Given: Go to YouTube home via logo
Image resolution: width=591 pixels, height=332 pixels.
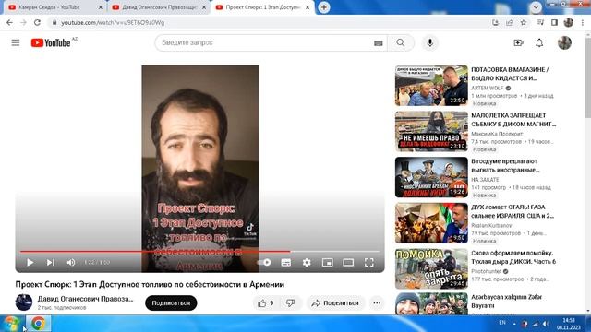Looking at the screenshot, I should (x=51, y=43).
